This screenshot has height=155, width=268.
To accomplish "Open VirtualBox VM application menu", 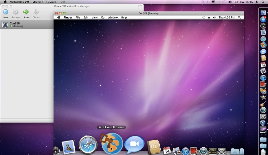I will coord(20,2).
